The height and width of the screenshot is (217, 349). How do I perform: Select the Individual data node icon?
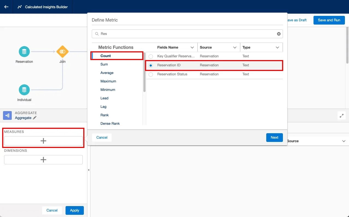24,90
